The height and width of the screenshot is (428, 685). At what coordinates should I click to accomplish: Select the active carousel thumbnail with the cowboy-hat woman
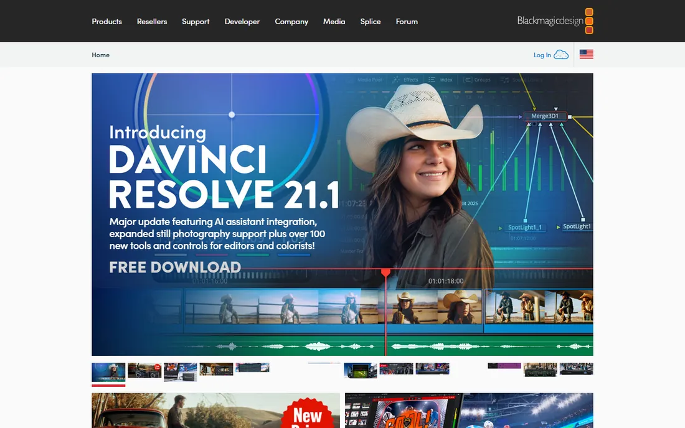click(x=108, y=372)
